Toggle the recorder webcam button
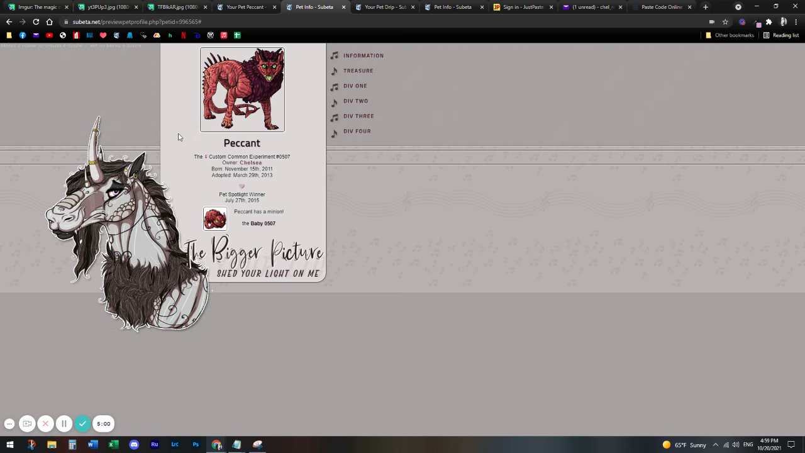The width and height of the screenshot is (805, 453). (27, 423)
